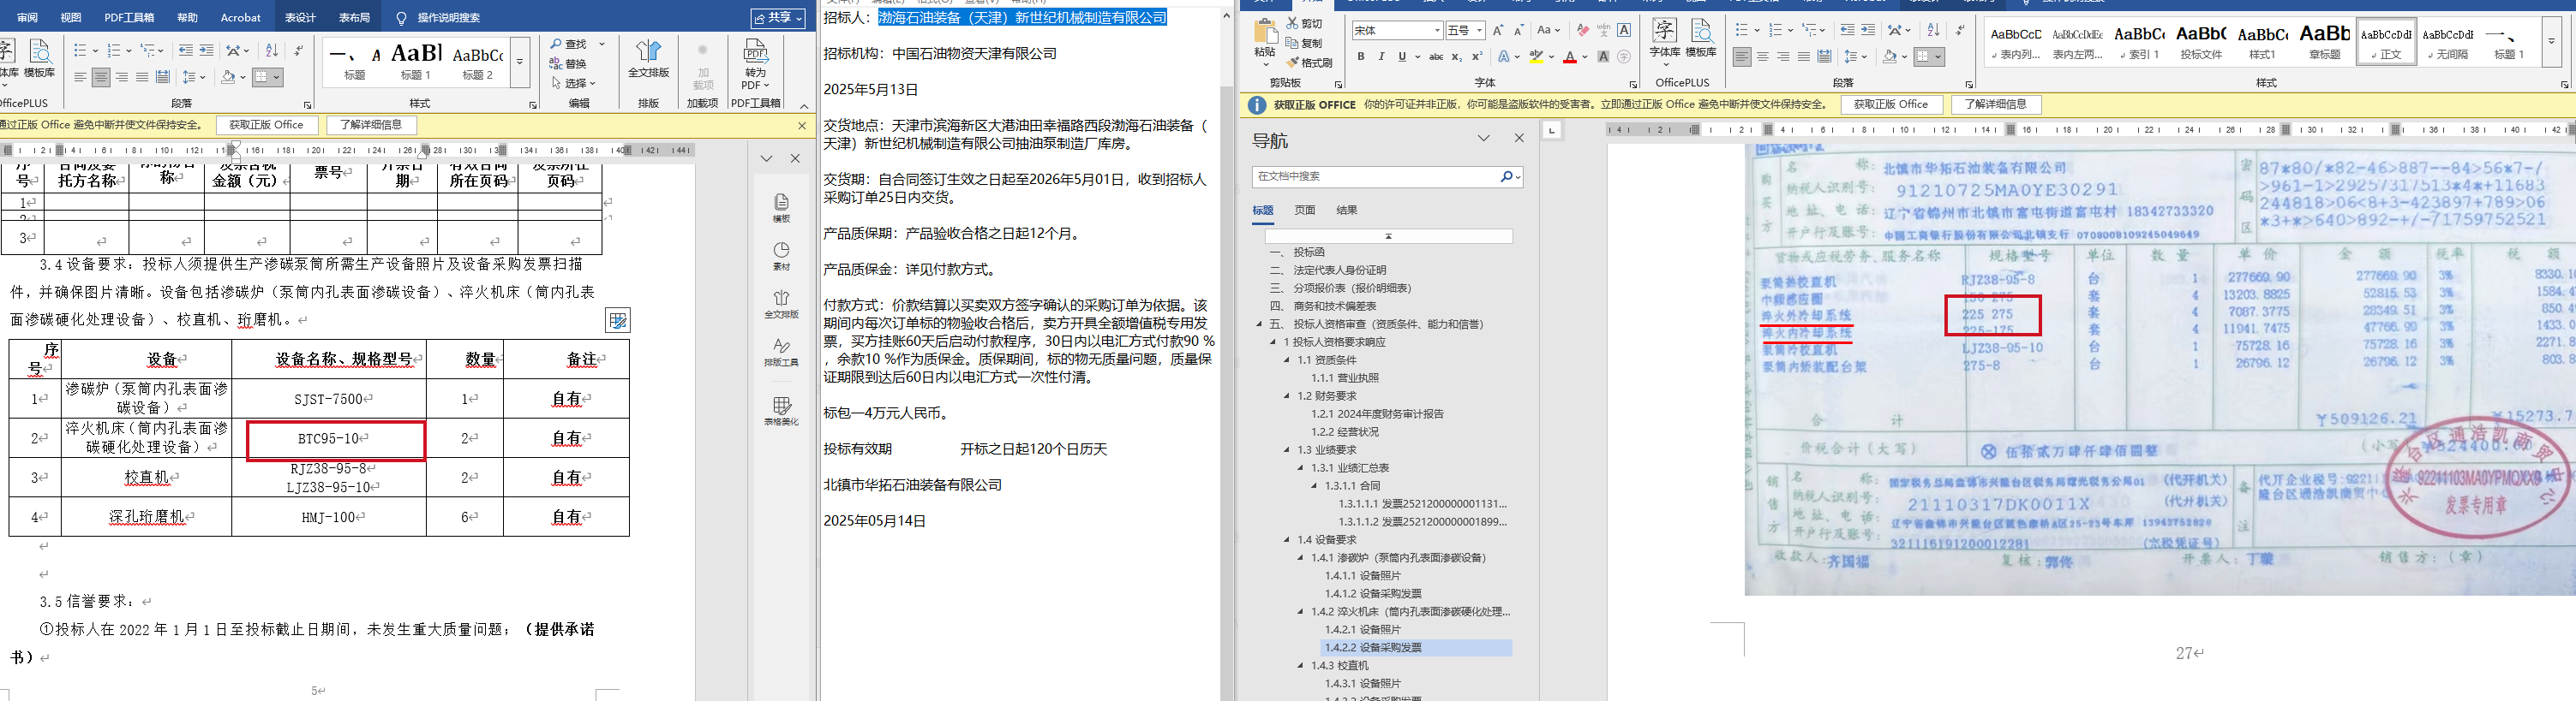Open the 表设计 tab in left Word window
The image size is (2576, 701).
click(300, 18)
